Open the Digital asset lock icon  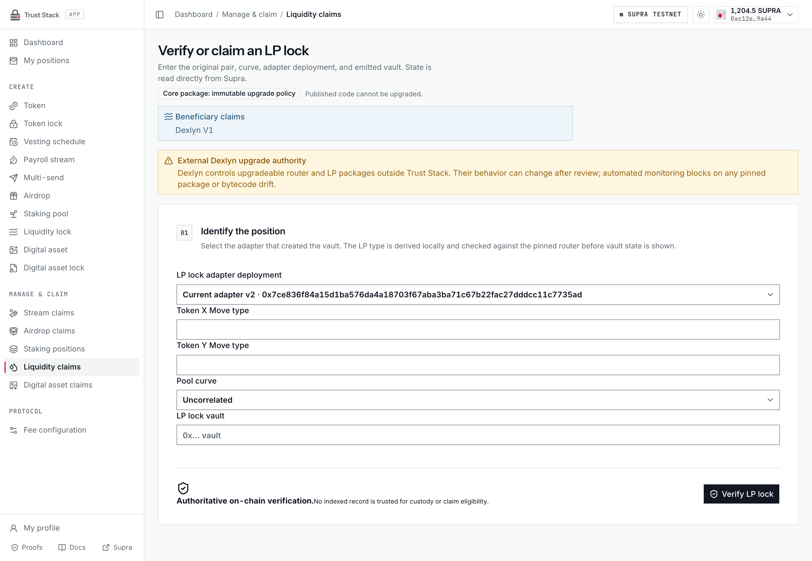tap(13, 268)
